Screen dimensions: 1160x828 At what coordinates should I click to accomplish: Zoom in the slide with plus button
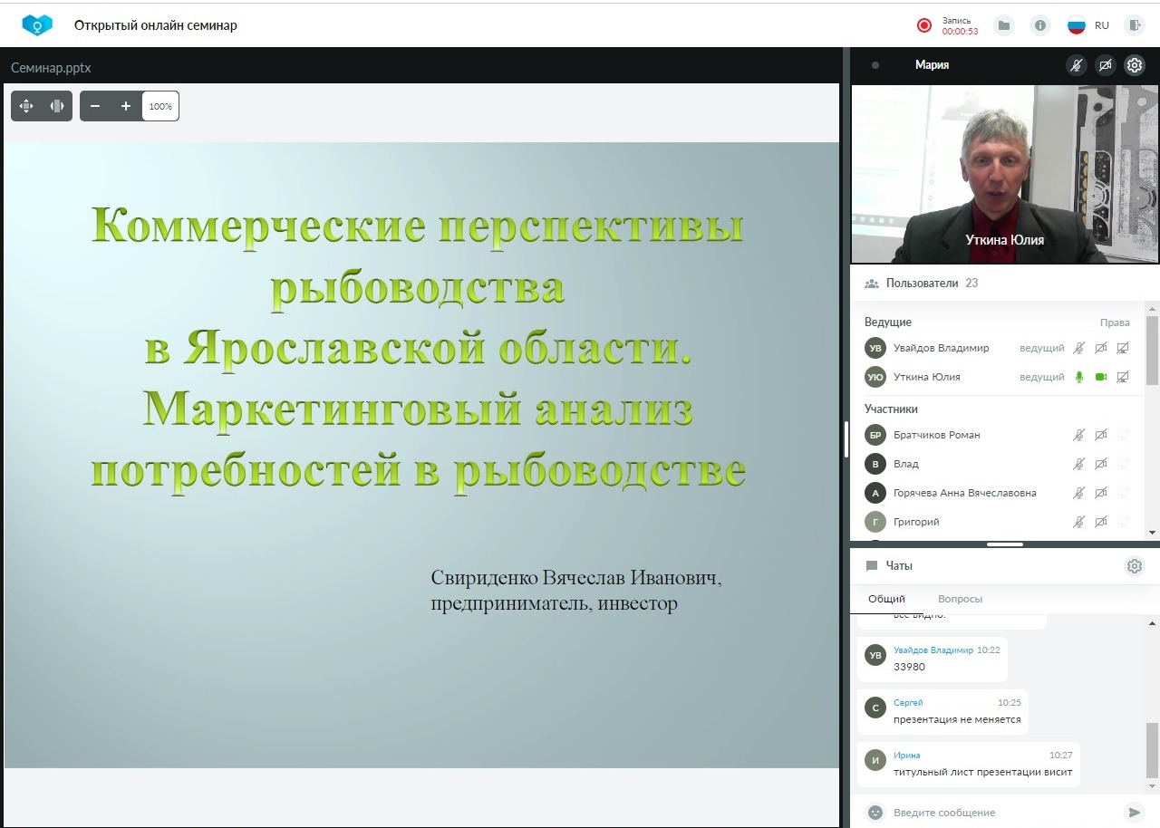(x=126, y=106)
